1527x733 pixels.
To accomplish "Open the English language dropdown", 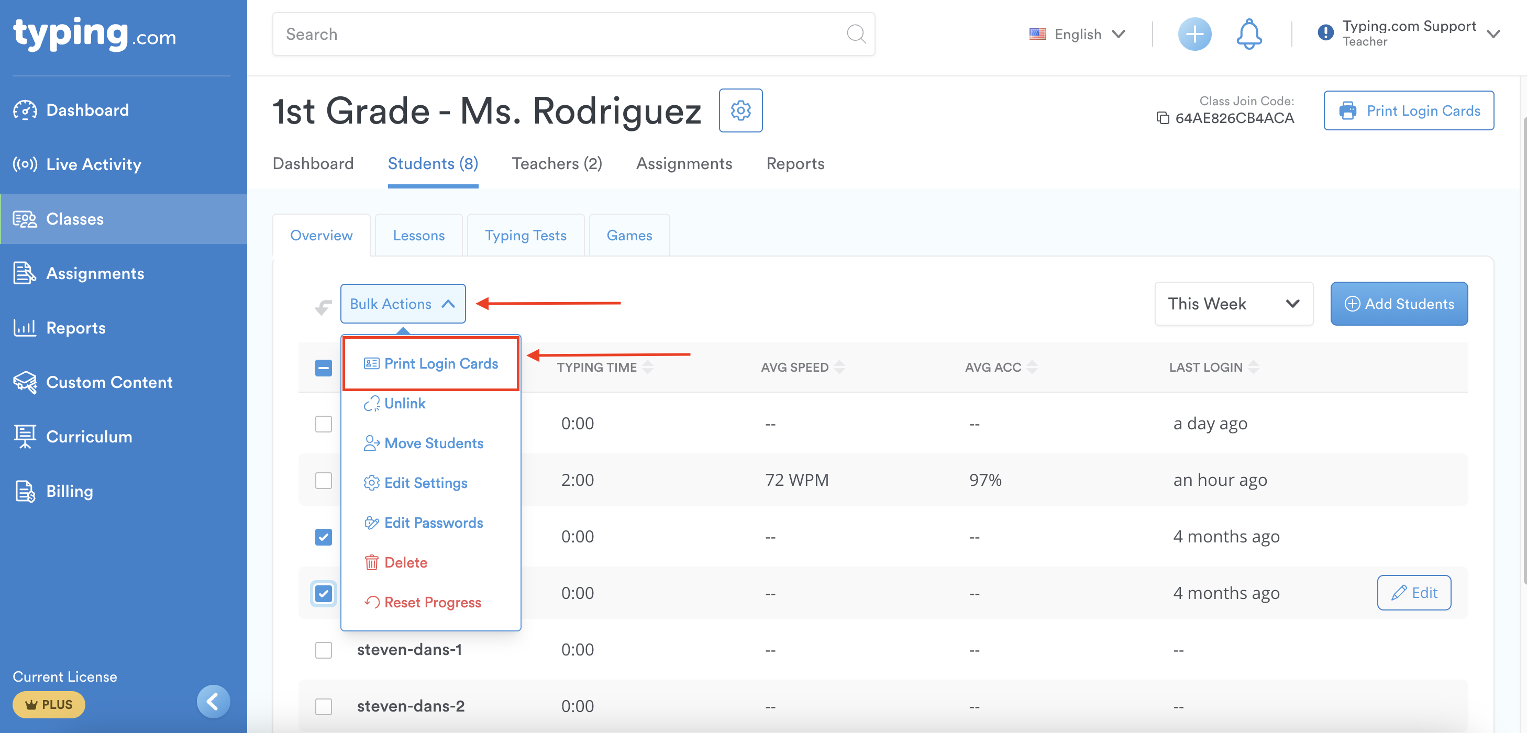I will click(1078, 35).
